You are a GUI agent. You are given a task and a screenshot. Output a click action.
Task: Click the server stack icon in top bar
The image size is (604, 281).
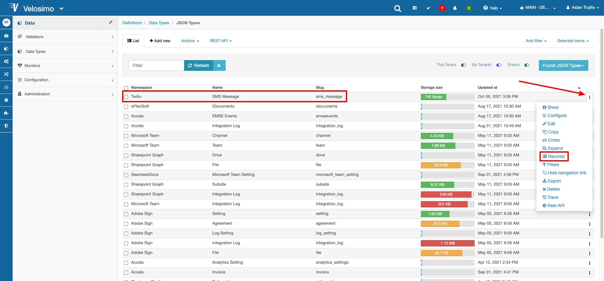click(415, 8)
